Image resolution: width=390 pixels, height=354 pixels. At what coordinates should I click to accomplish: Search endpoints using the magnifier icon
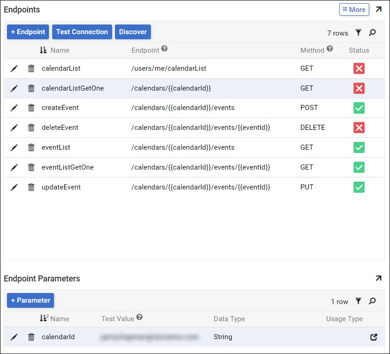(x=372, y=33)
